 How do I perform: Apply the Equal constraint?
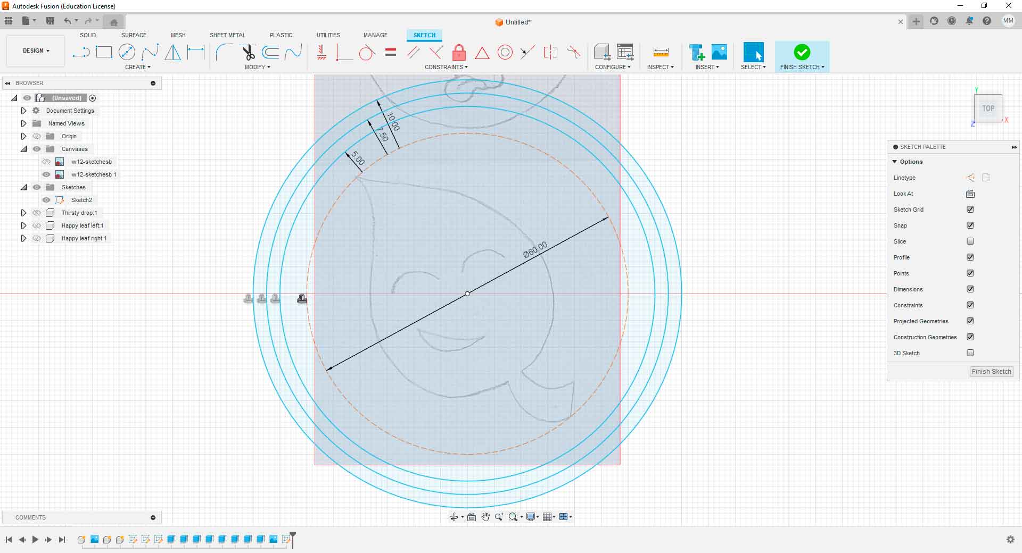coord(391,52)
